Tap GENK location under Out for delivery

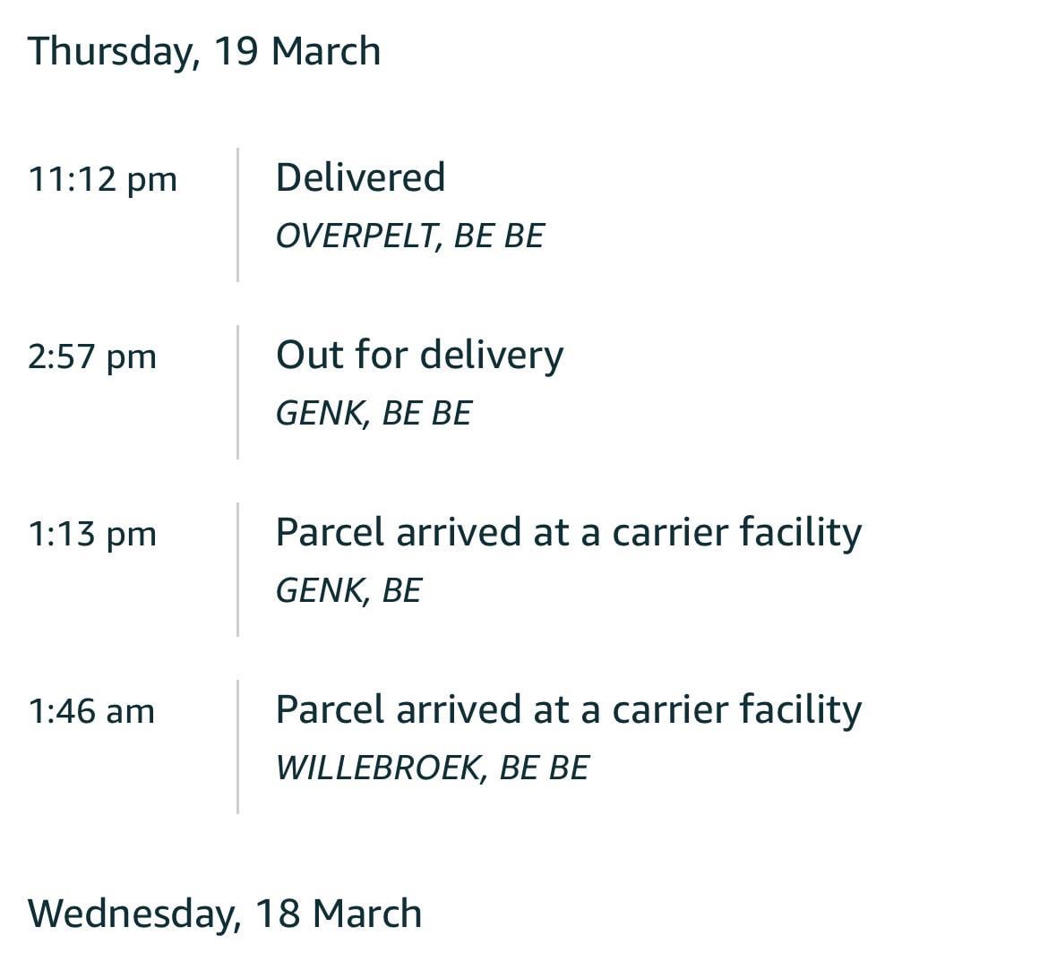point(374,413)
